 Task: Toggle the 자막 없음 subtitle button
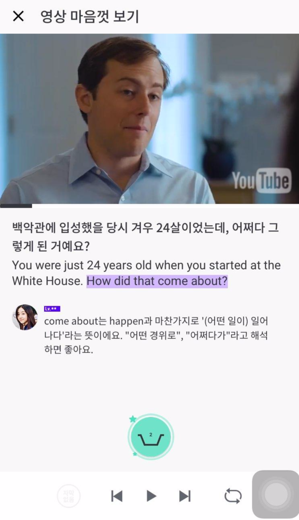[x=69, y=496]
